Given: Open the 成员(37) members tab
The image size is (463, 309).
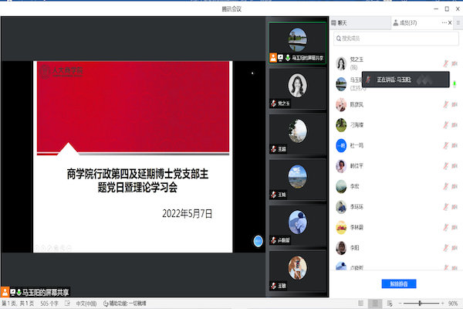Looking at the screenshot, I should [x=406, y=24].
